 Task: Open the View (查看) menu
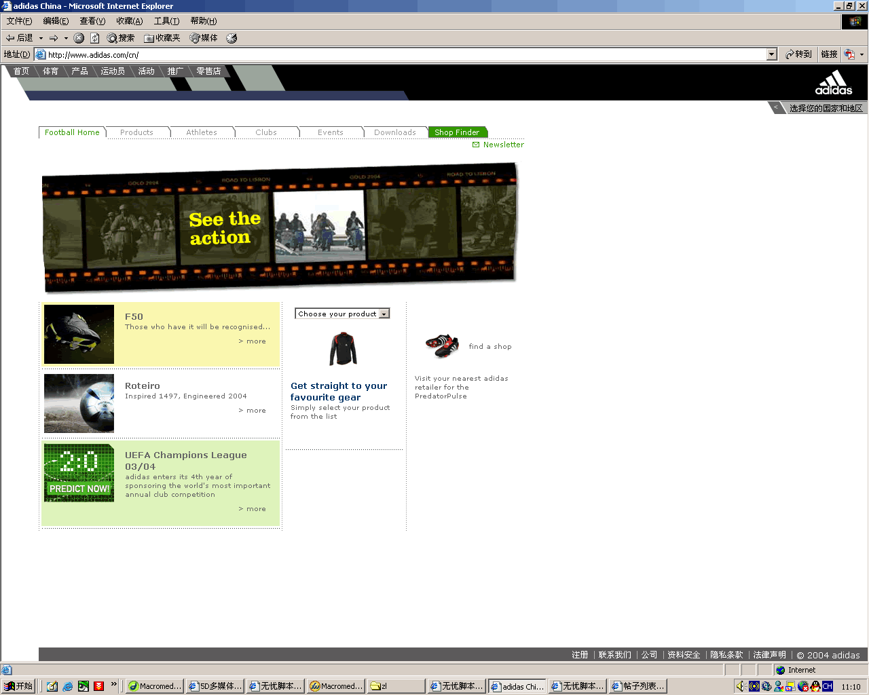tap(92, 21)
